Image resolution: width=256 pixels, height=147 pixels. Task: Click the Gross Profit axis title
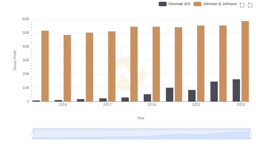pyautogui.click(x=15, y=60)
